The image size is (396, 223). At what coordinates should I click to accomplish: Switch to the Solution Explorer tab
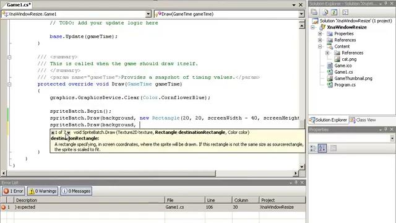point(329,120)
